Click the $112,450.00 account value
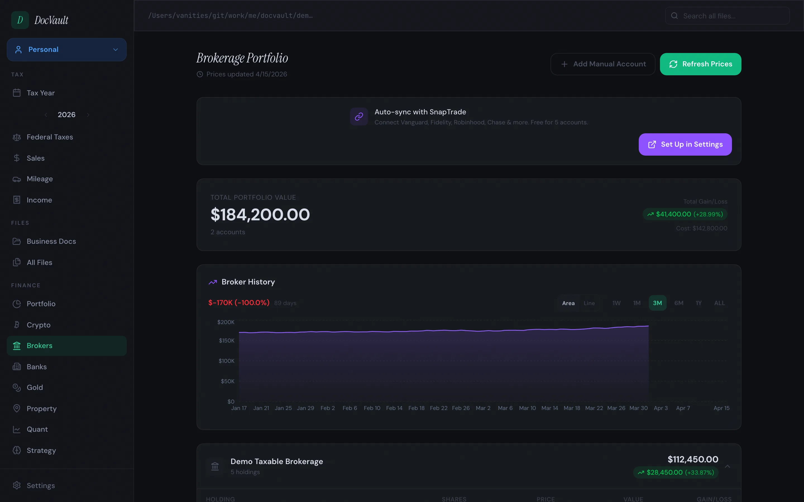 click(693, 459)
